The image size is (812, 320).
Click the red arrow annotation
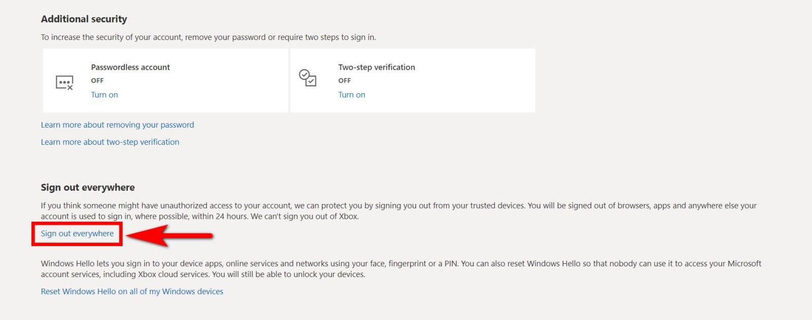[170, 235]
